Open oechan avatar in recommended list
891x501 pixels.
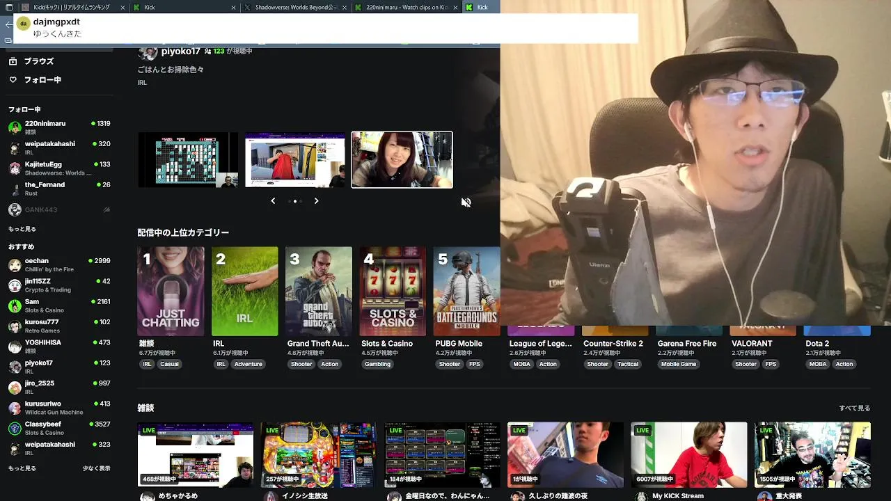tap(15, 265)
